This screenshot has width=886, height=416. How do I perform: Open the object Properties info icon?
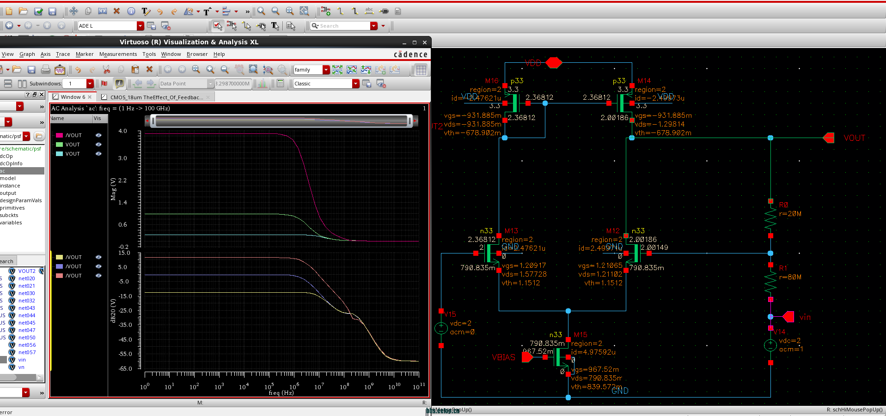(131, 11)
